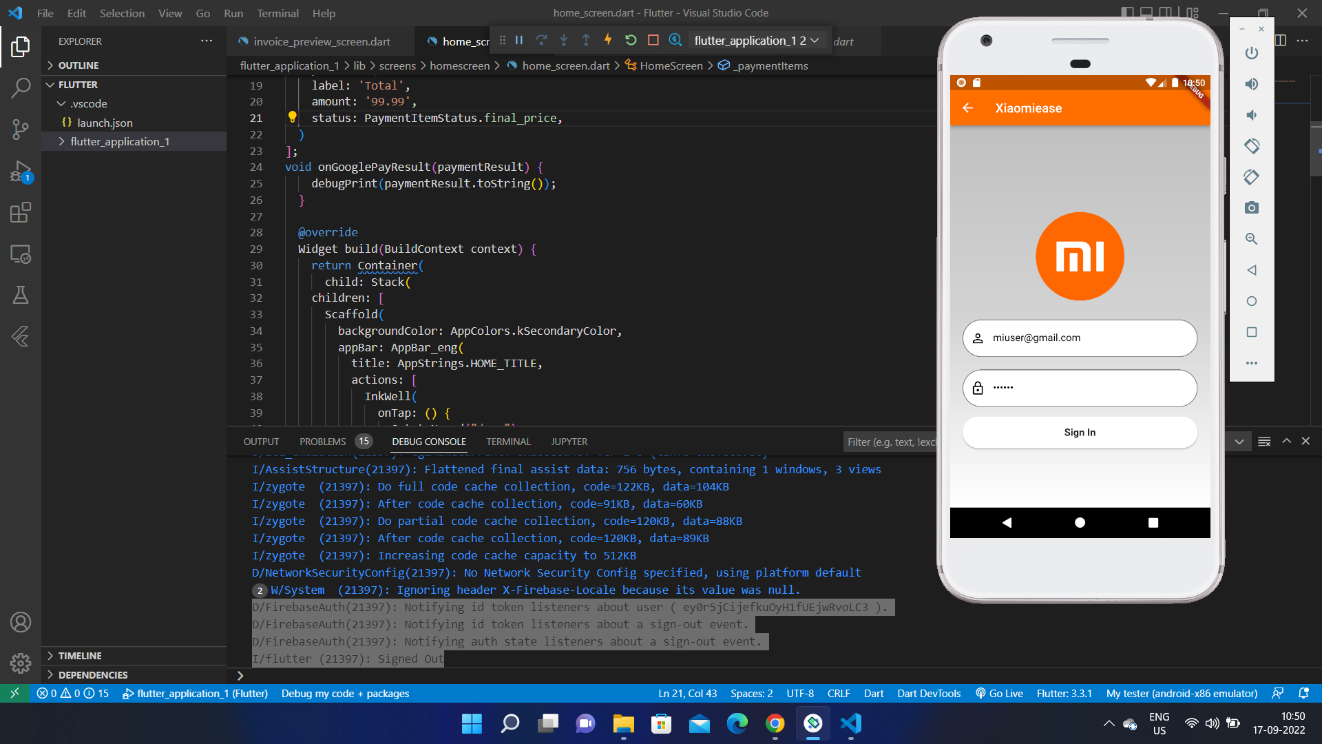Open Chrome from the Windows taskbar
This screenshot has height=744, width=1322.
pos(775,723)
